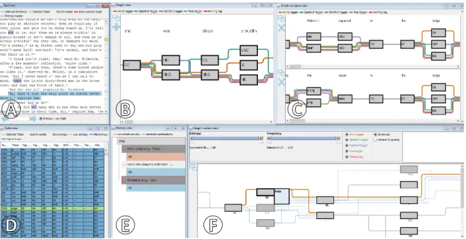Viewport: 466px width, 239px height.
Task: Click the Entropy column header in Table view
Action: [66, 146]
